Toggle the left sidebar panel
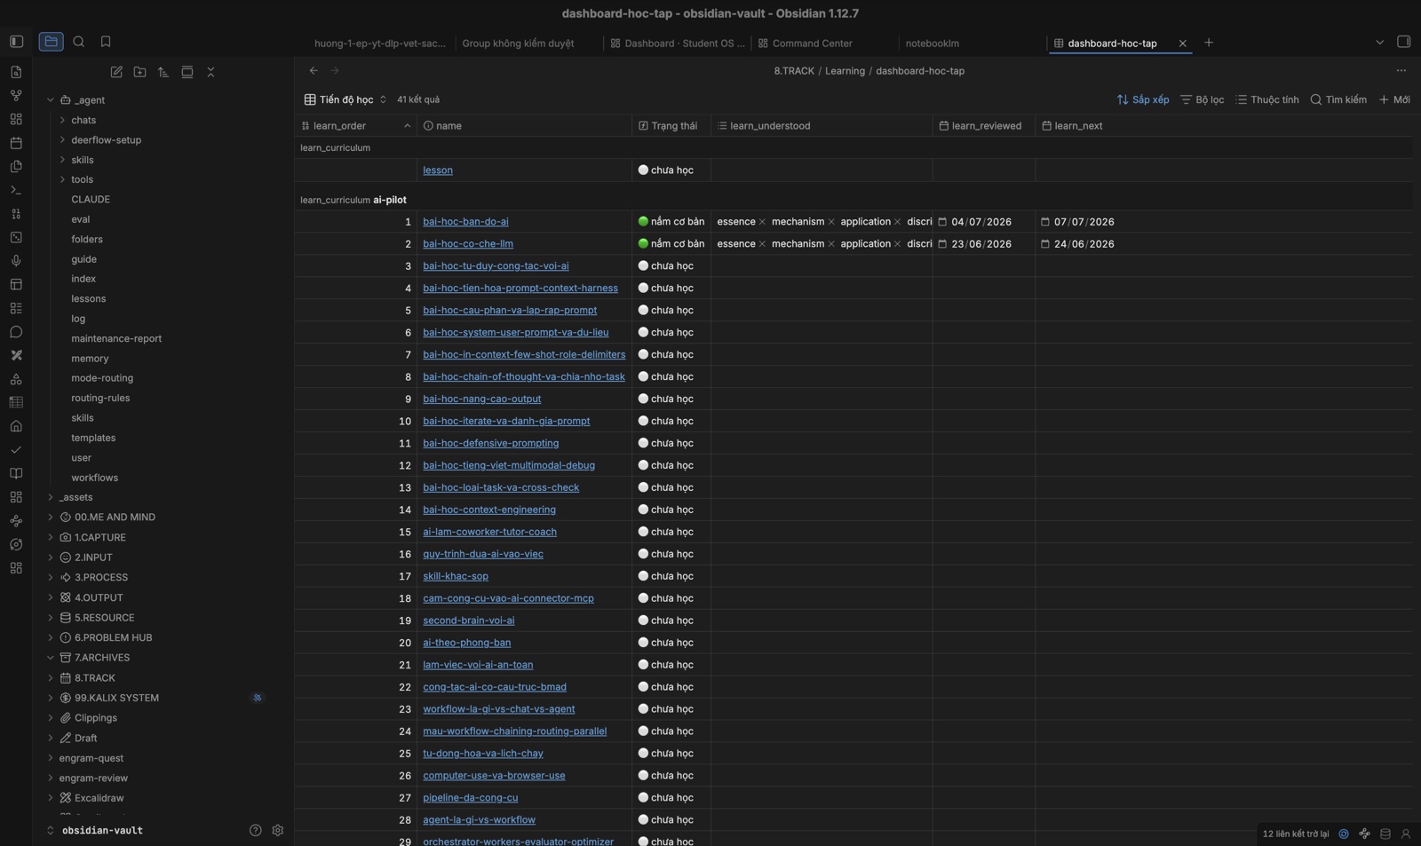Image resolution: width=1421 pixels, height=846 pixels. pos(16,42)
